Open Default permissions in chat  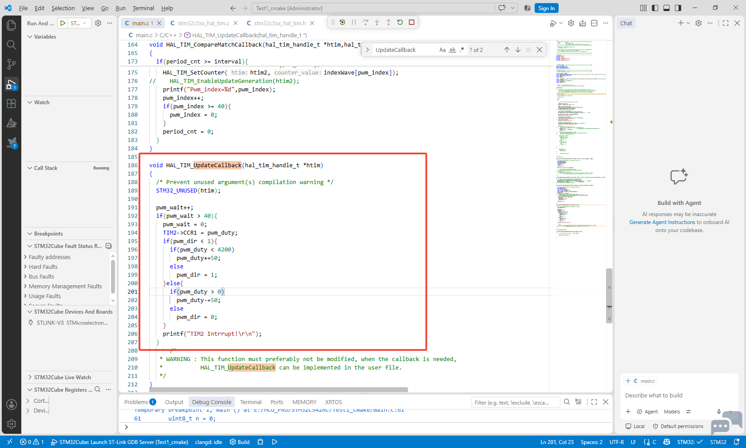pos(678,426)
